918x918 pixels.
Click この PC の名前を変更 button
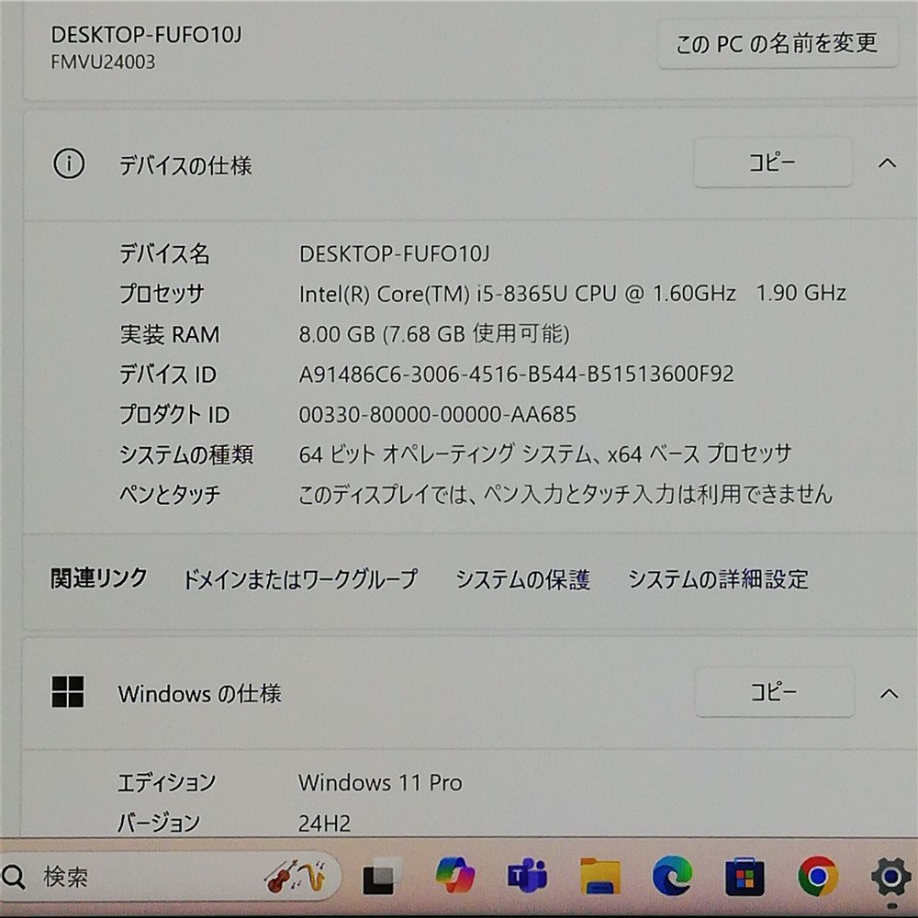(x=778, y=43)
